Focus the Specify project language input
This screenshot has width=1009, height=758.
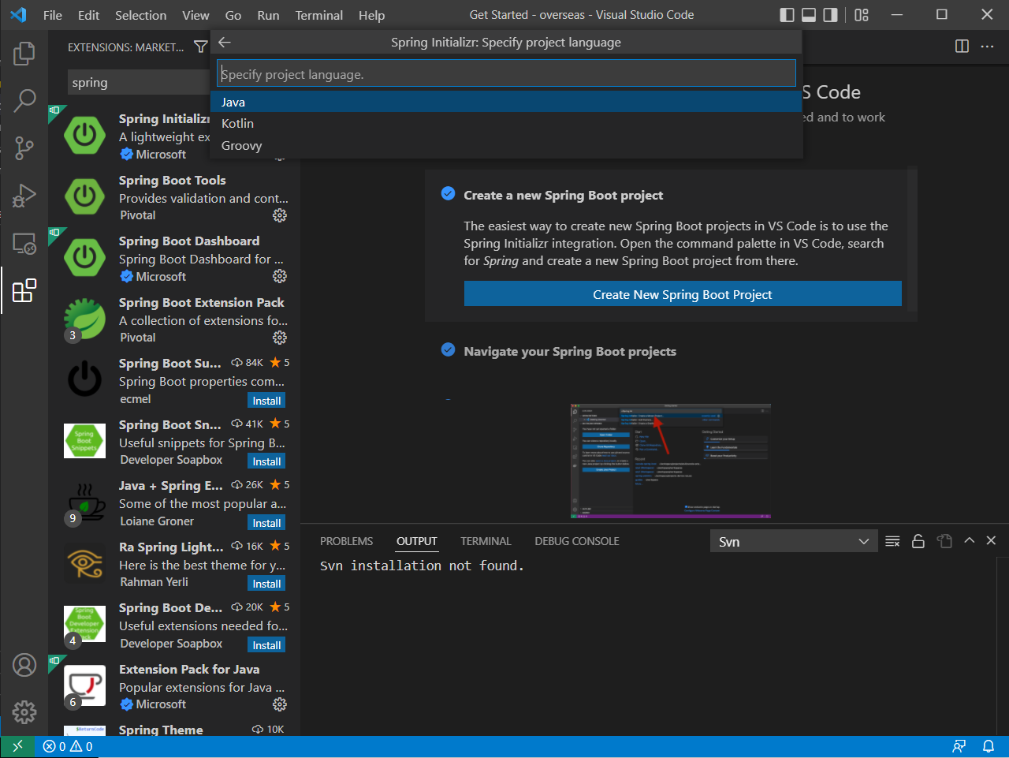506,74
